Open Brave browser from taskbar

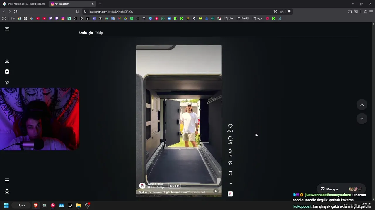tap(36, 205)
